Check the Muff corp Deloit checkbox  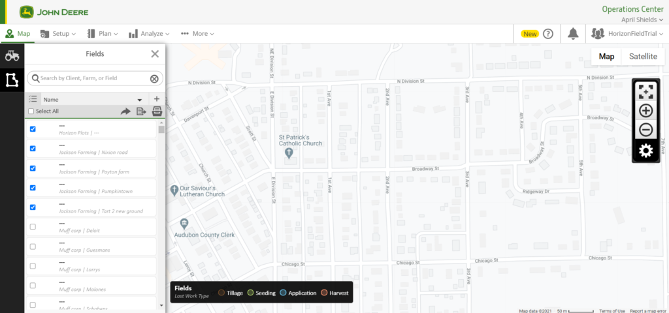click(33, 227)
